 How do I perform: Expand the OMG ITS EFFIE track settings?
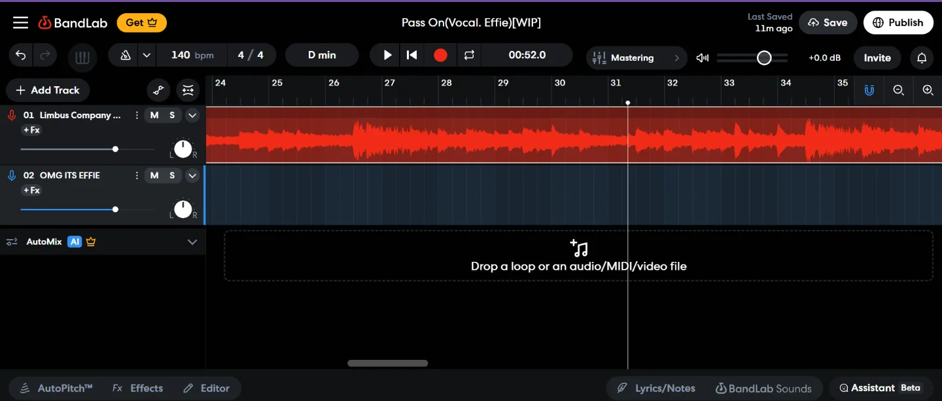192,176
